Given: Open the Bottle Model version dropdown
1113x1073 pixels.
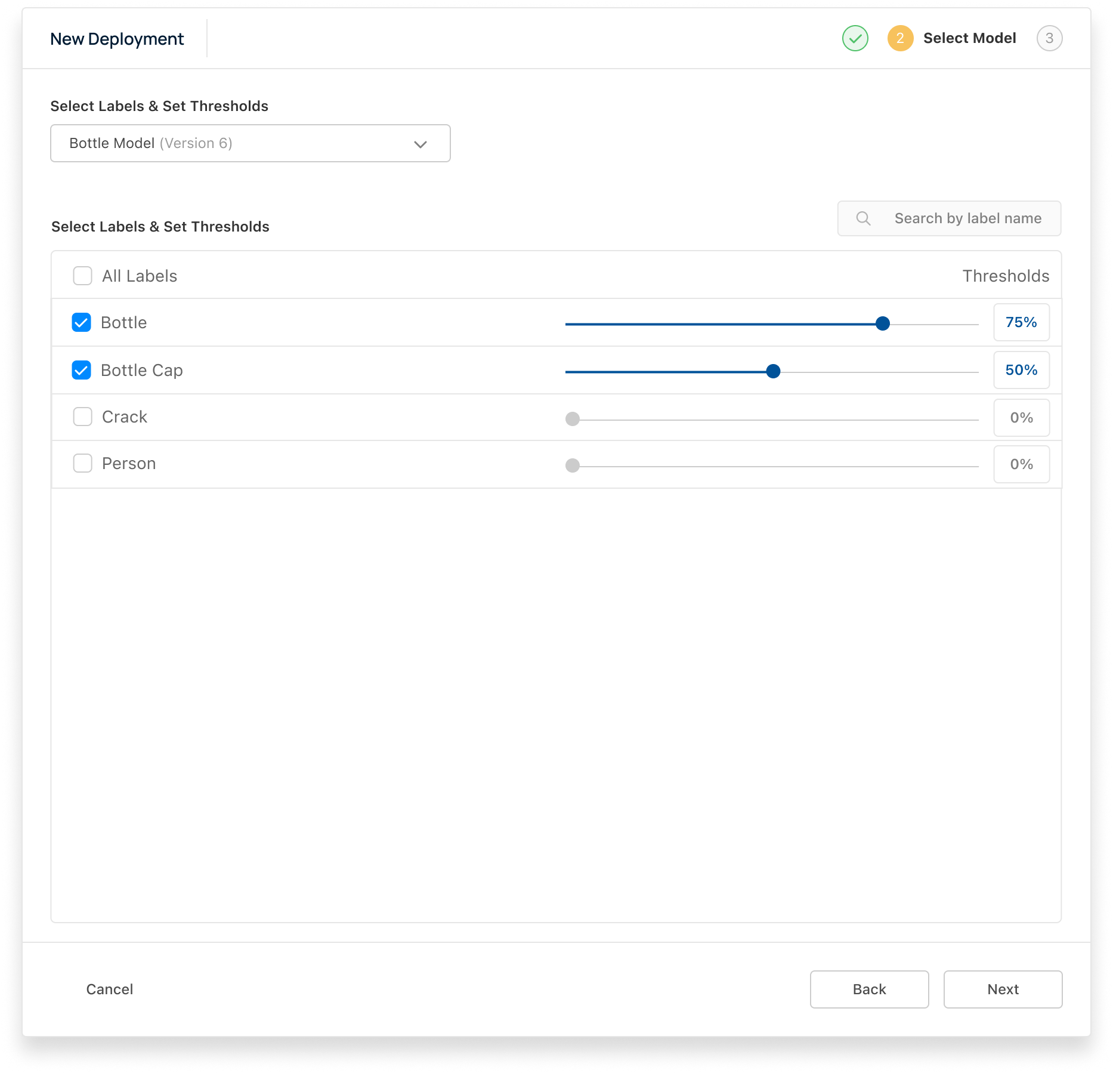Looking at the screenshot, I should click(x=250, y=143).
